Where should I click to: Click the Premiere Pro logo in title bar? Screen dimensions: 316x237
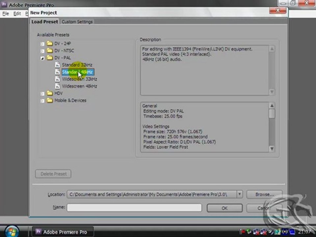(4, 4)
